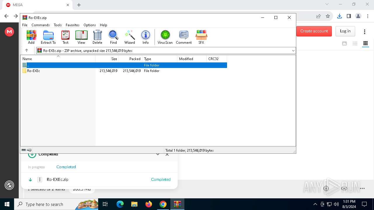Show hidden system tray icons
Screen dimensions: 374x210
pos(315,204)
